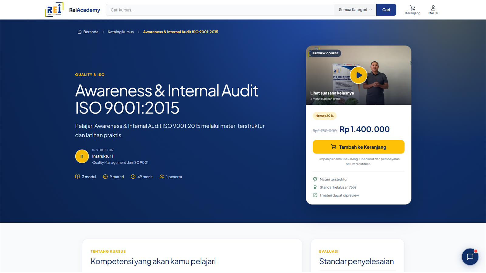The height and width of the screenshot is (273, 486).
Task: Click the course preview thumbnail image
Action: 358,75
